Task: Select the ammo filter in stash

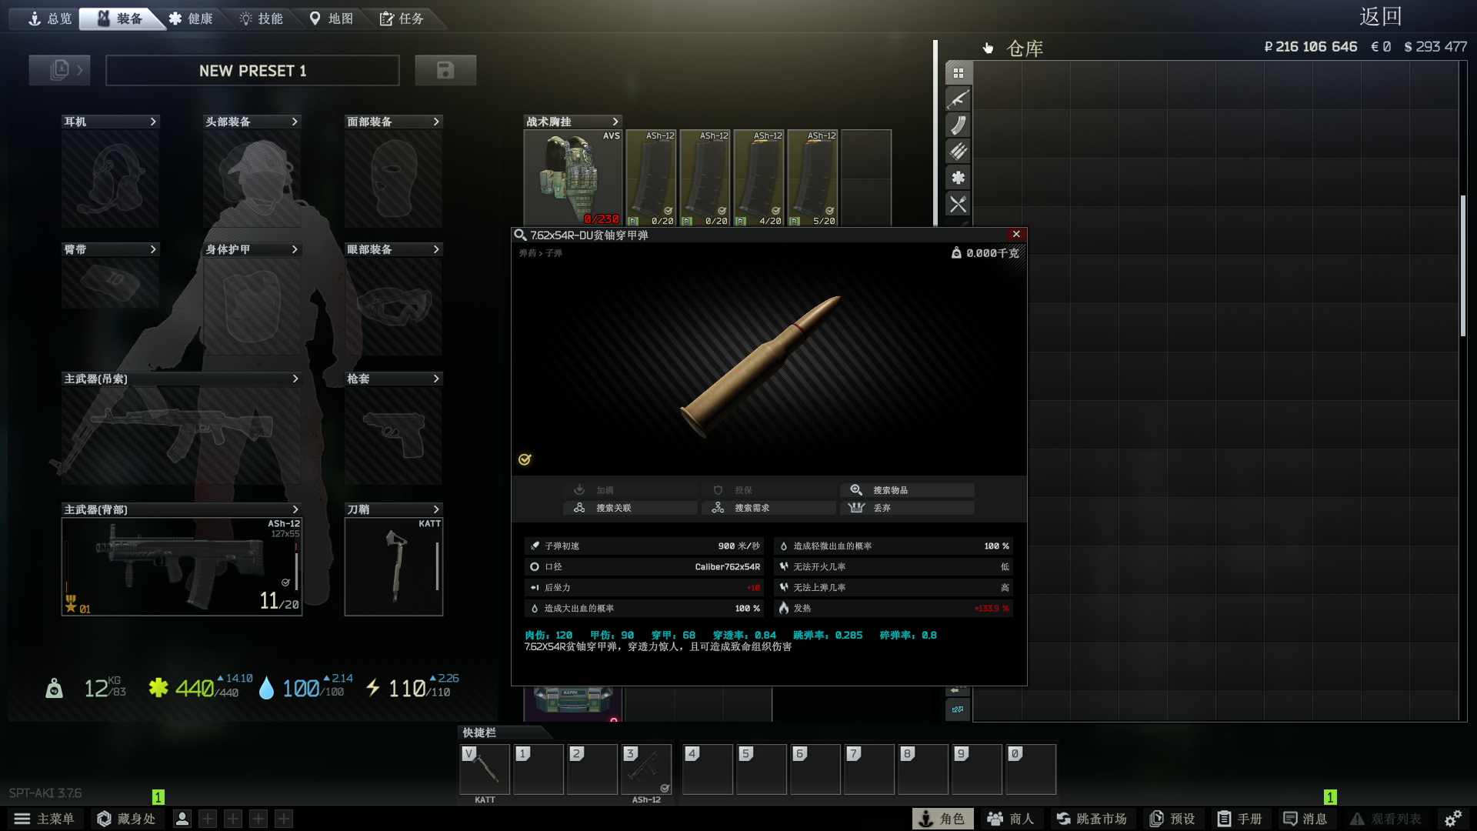Action: pos(958,152)
